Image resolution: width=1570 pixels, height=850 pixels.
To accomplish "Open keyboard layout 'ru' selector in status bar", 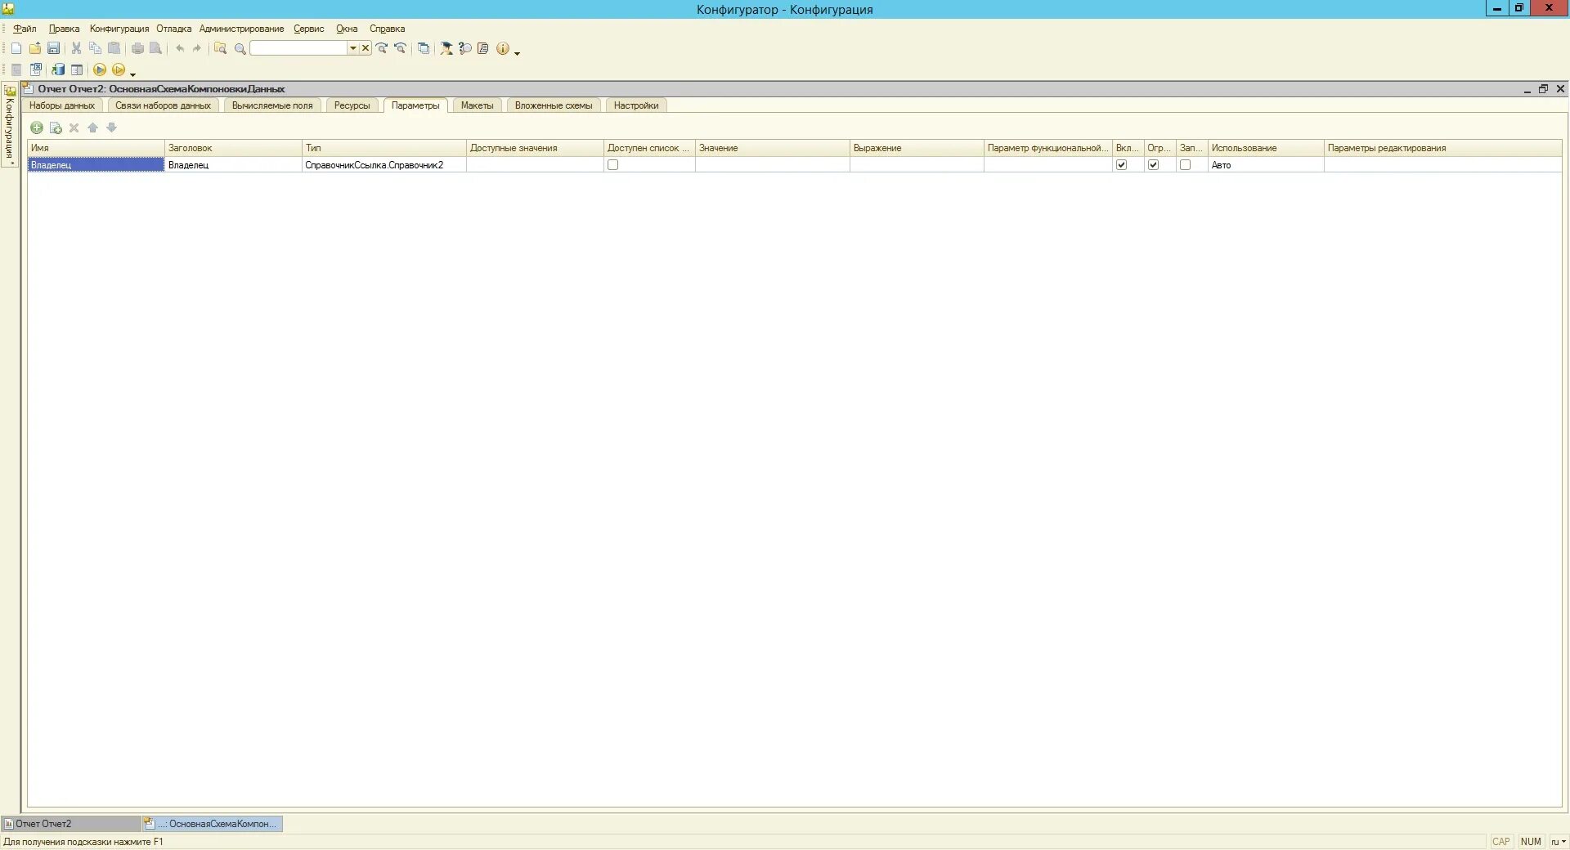I will coord(1559,842).
